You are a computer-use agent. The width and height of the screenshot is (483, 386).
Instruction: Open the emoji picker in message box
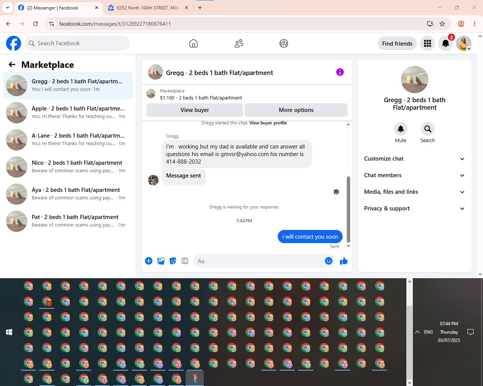coord(329,261)
